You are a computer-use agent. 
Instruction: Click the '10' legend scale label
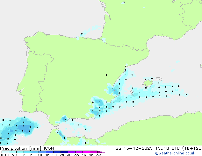[x=40, y=155]
